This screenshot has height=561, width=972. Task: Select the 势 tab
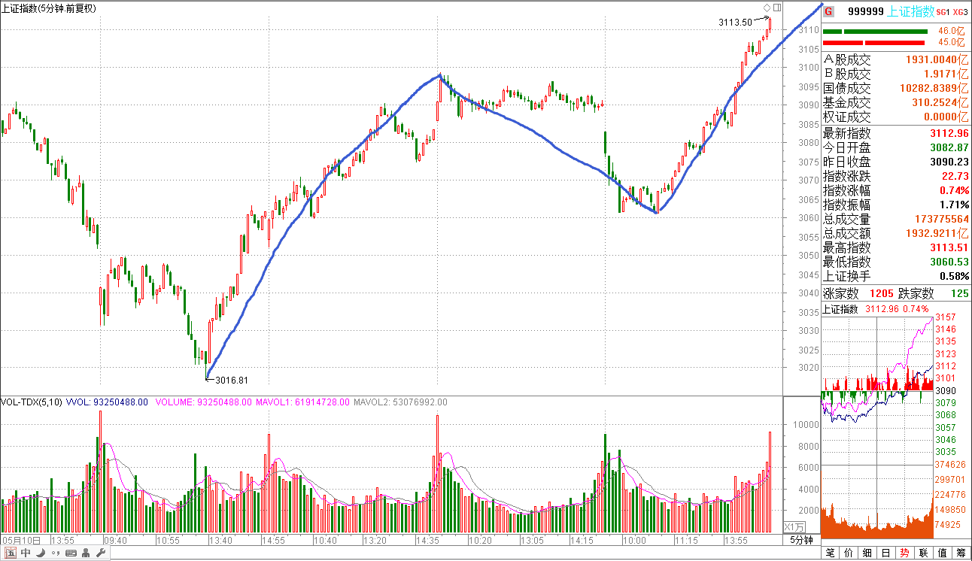click(x=905, y=553)
